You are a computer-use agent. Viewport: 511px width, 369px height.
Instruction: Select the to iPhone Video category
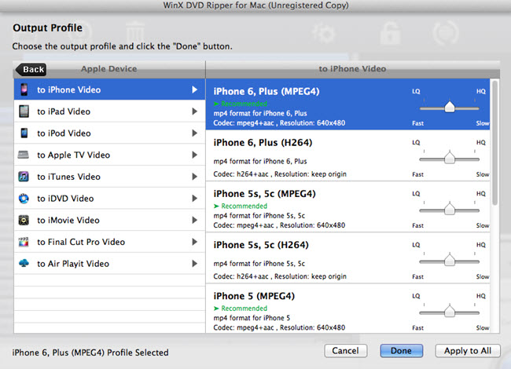109,90
